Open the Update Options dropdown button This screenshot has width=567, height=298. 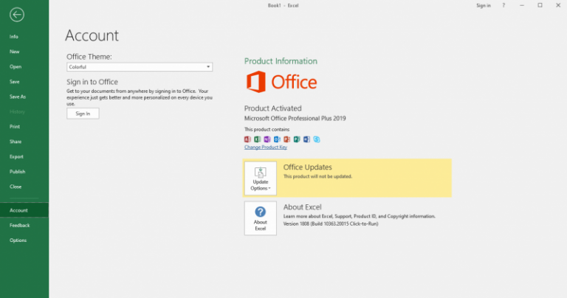pos(261,179)
